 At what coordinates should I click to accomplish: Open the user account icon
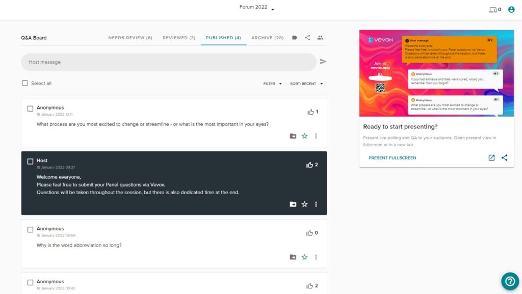(x=511, y=10)
